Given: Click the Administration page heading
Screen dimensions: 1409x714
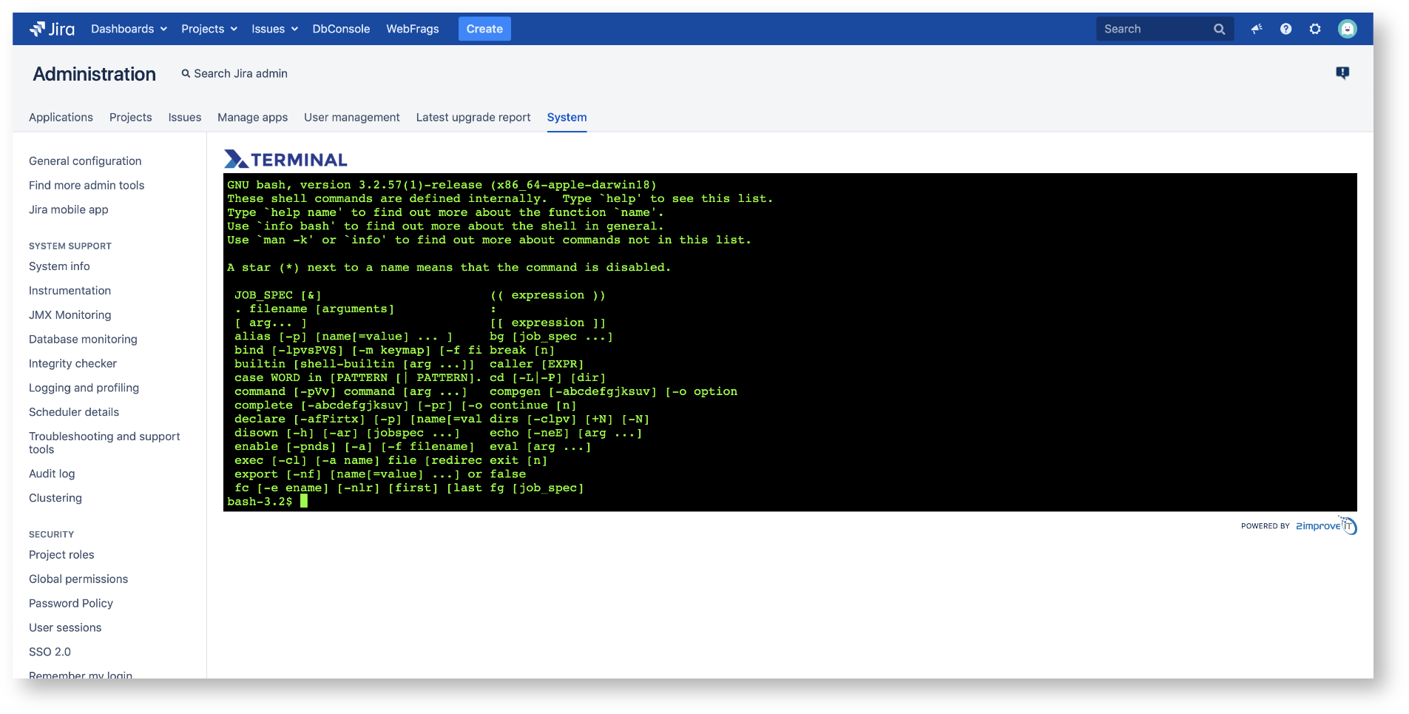Looking at the screenshot, I should click(94, 74).
